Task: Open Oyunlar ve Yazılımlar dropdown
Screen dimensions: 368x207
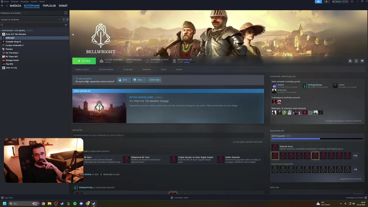Action: [31, 20]
